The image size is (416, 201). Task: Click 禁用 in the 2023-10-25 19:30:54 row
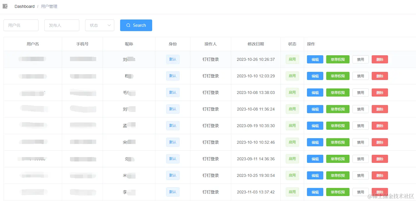(361, 175)
